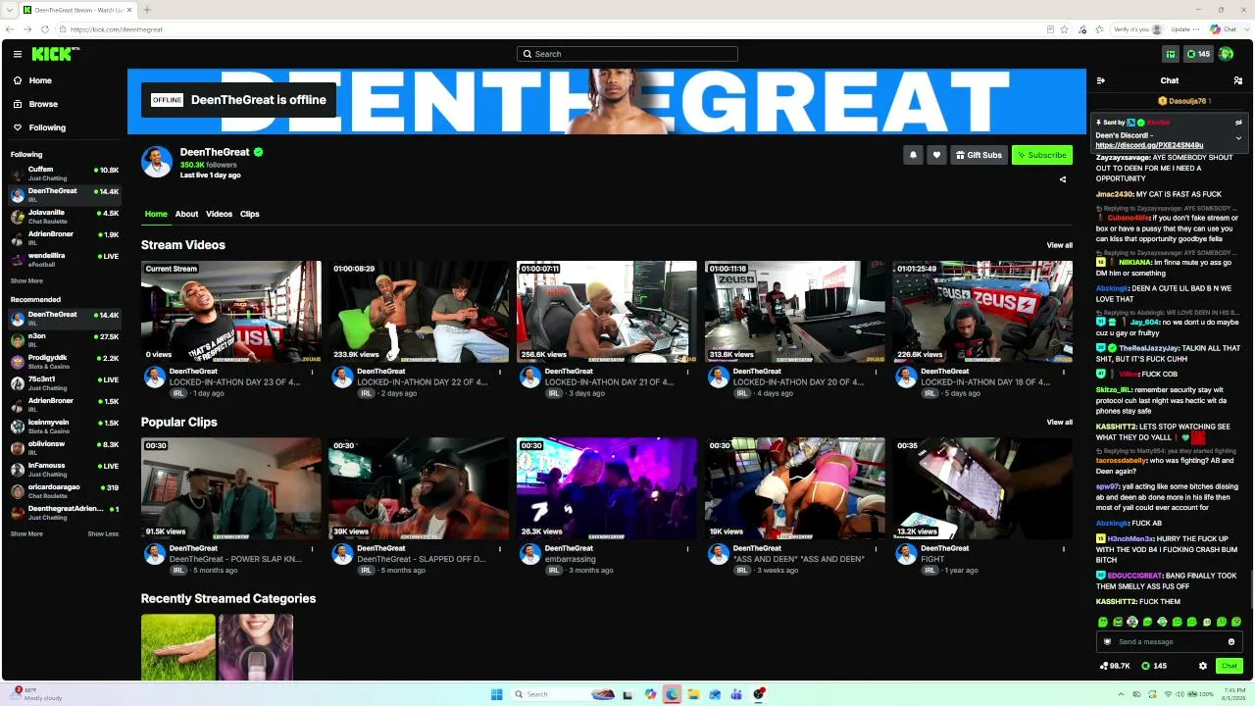This screenshot has height=706, width=1255.
Task: Open the chat user list icon
Action: 1238,80
